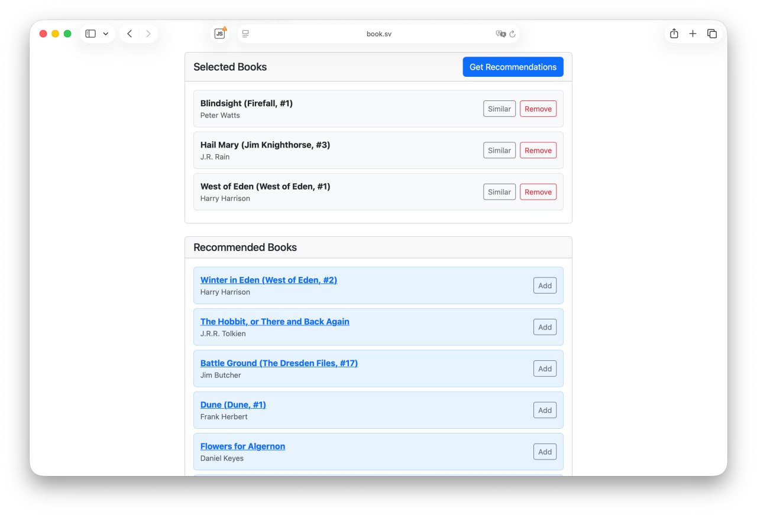
Task: Open The Hobbit book link
Action: click(x=274, y=321)
